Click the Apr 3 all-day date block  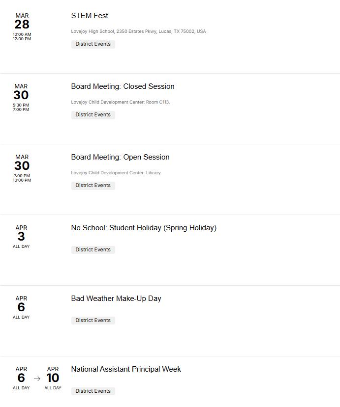point(21,236)
